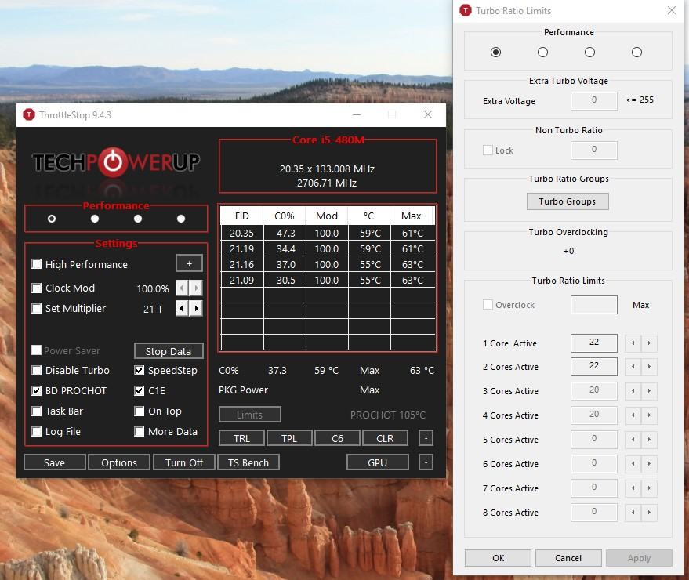Viewport: 689px width, 580px height.
Task: Minimize the ThrottleStop window
Action: pyautogui.click(x=357, y=114)
